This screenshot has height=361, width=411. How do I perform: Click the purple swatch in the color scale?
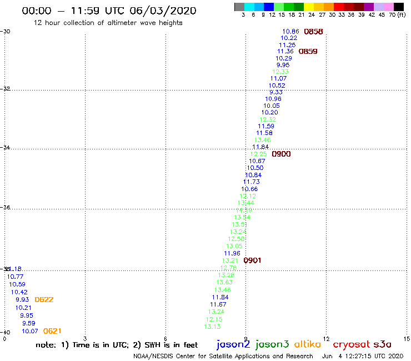tap(369, 7)
